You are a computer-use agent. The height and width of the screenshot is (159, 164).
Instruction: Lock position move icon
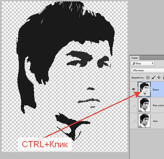(159, 77)
